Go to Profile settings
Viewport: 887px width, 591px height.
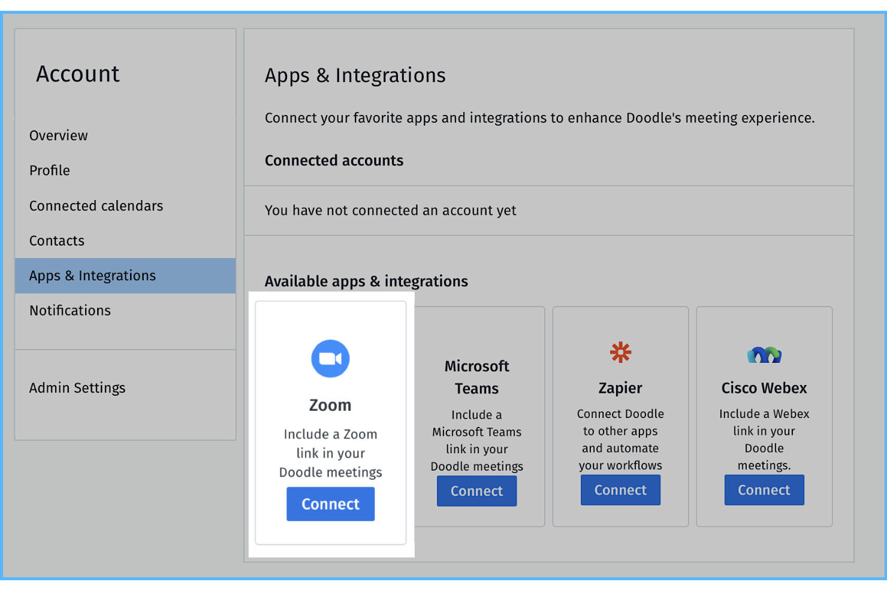50,171
